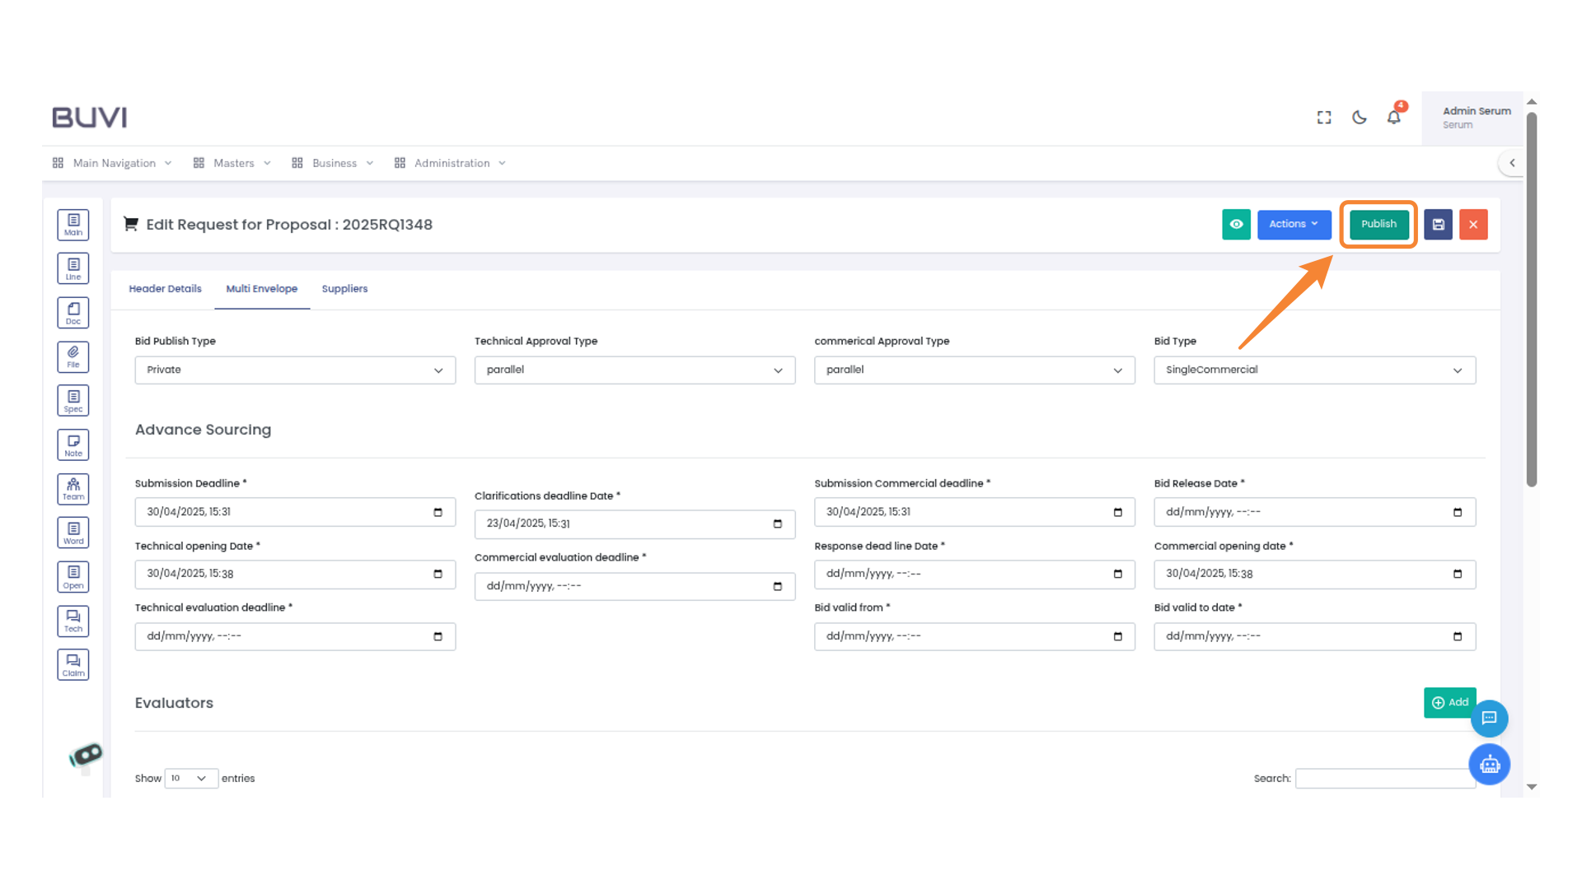This screenshot has width=1582, height=889.
Task: Click the eye preview button
Action: tap(1236, 225)
